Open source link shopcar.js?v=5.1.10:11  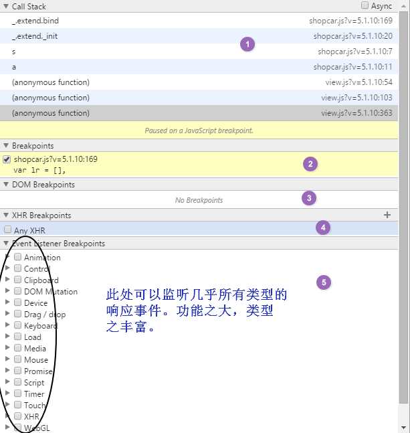point(353,67)
